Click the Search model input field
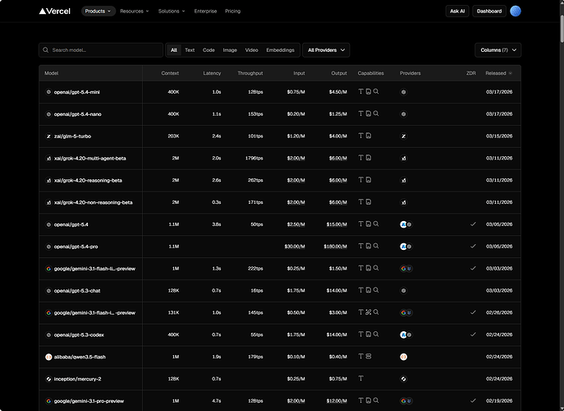 click(101, 50)
